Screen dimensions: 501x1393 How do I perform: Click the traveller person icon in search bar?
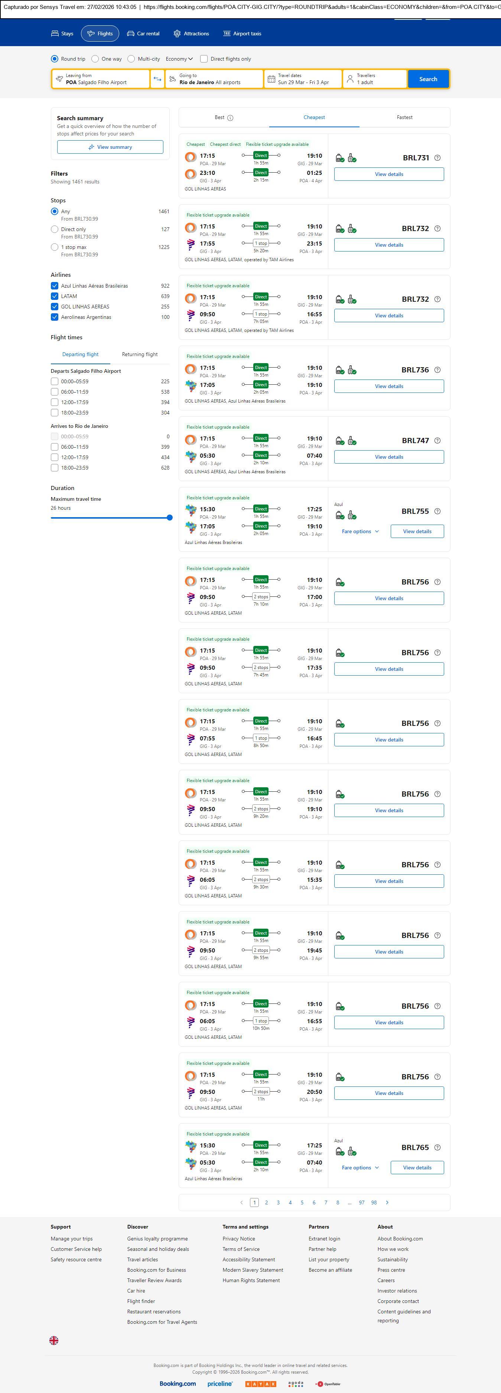[350, 79]
